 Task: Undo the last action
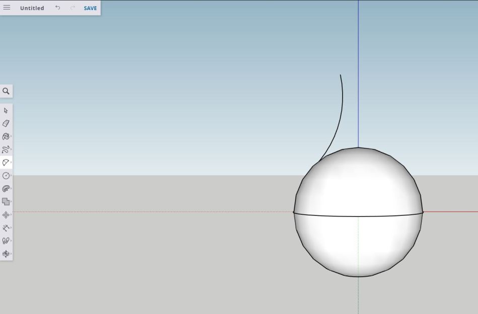click(x=57, y=8)
